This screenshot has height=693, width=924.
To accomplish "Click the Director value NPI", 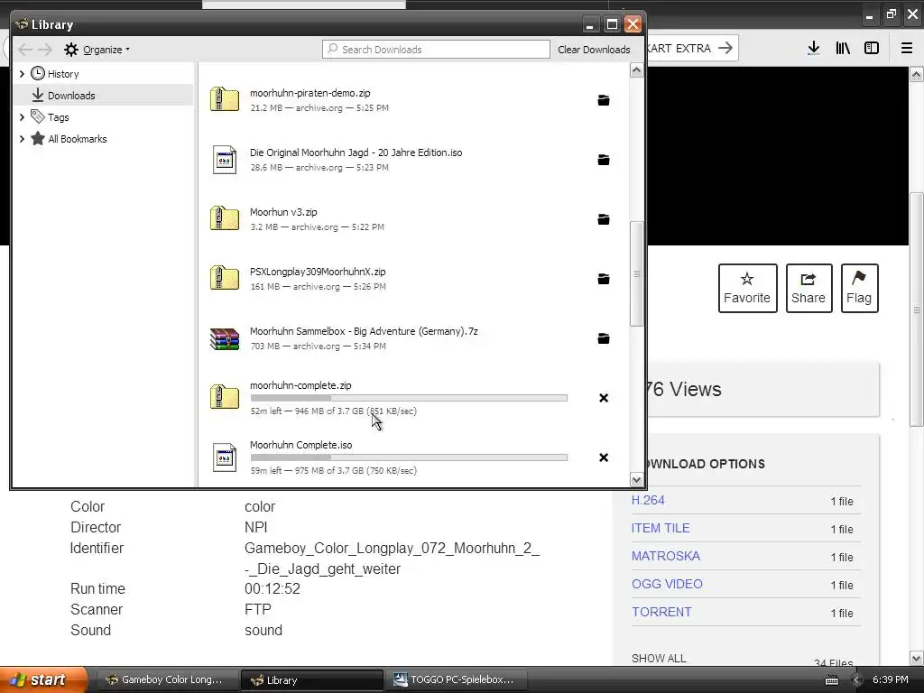I will (255, 527).
